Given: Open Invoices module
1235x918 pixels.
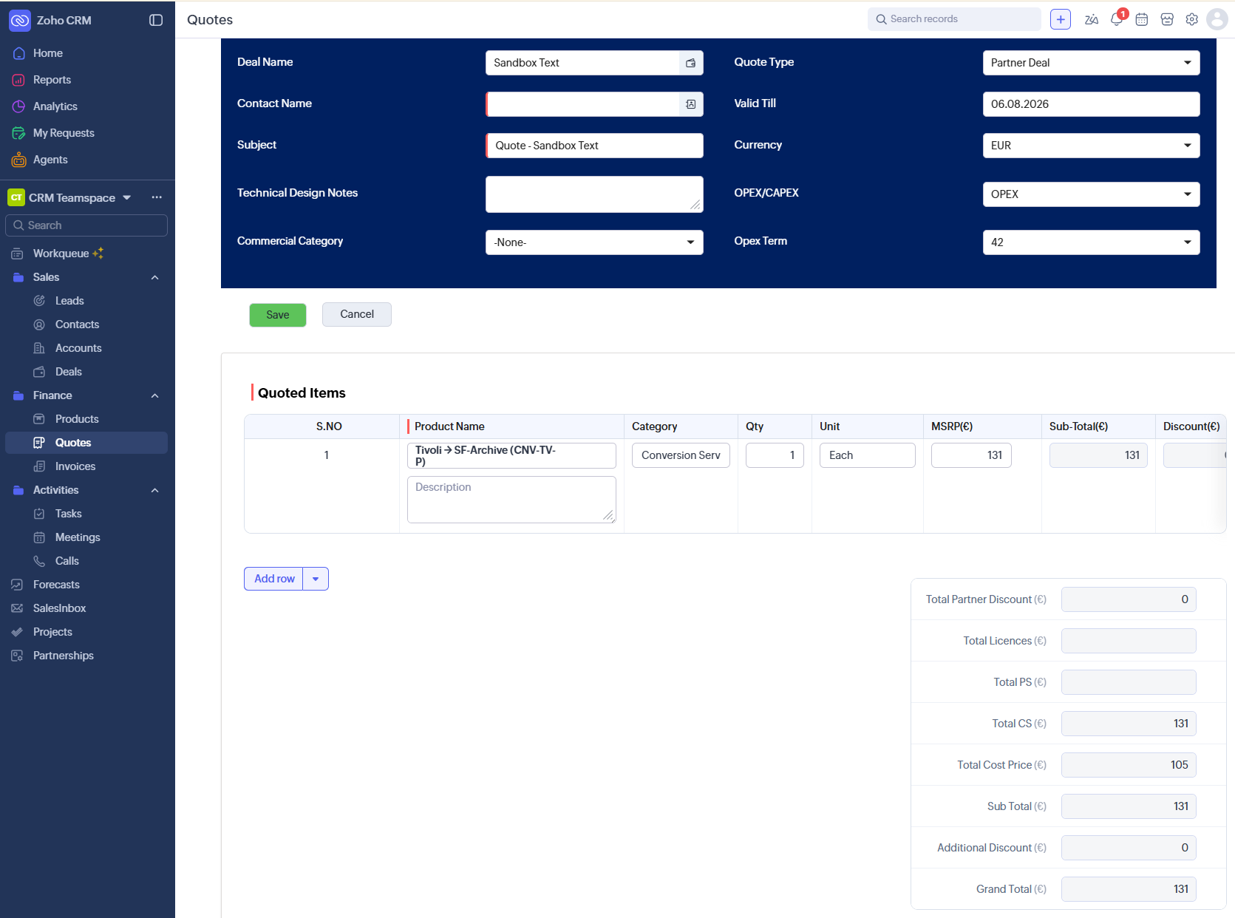Looking at the screenshot, I should pos(75,466).
